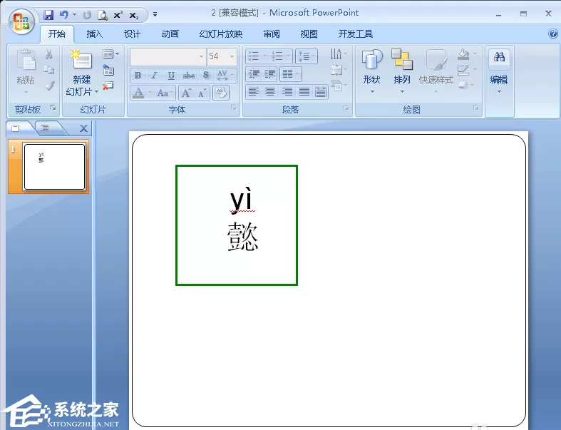Select slide 1 thumbnail in the panel

[54, 166]
